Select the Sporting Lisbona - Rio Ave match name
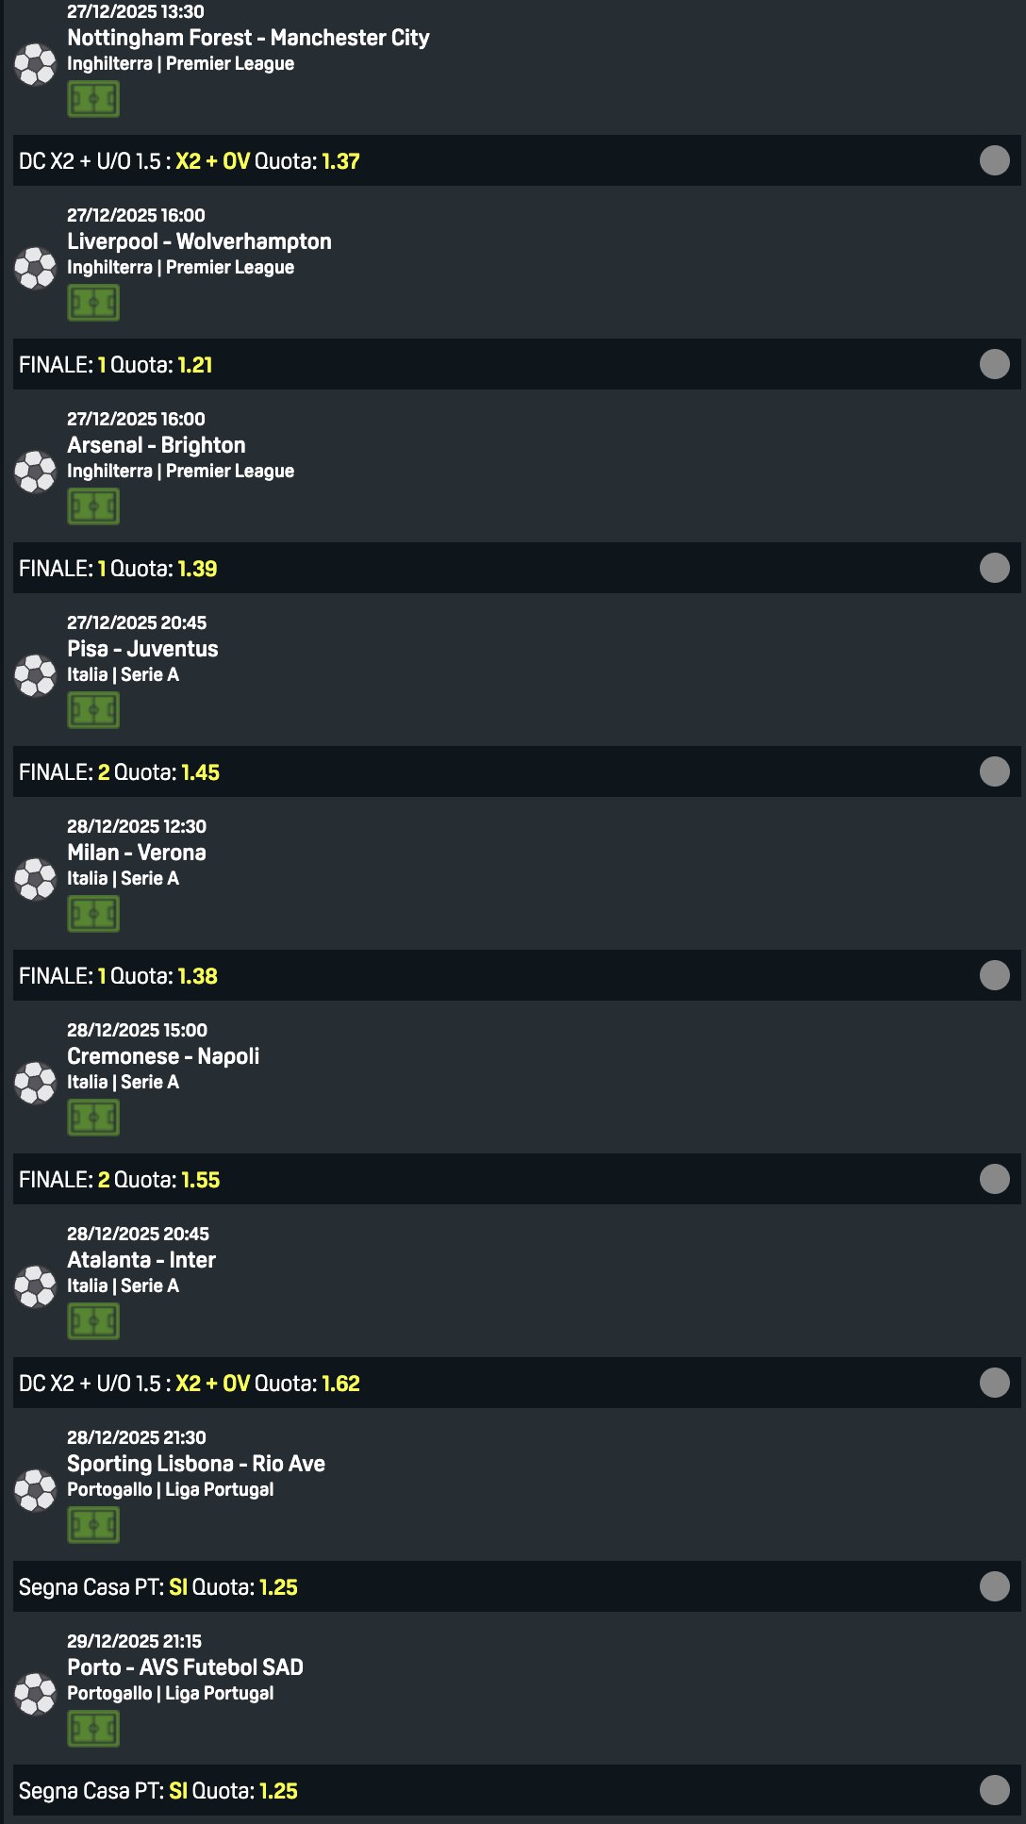The image size is (1026, 1824). 196,1464
